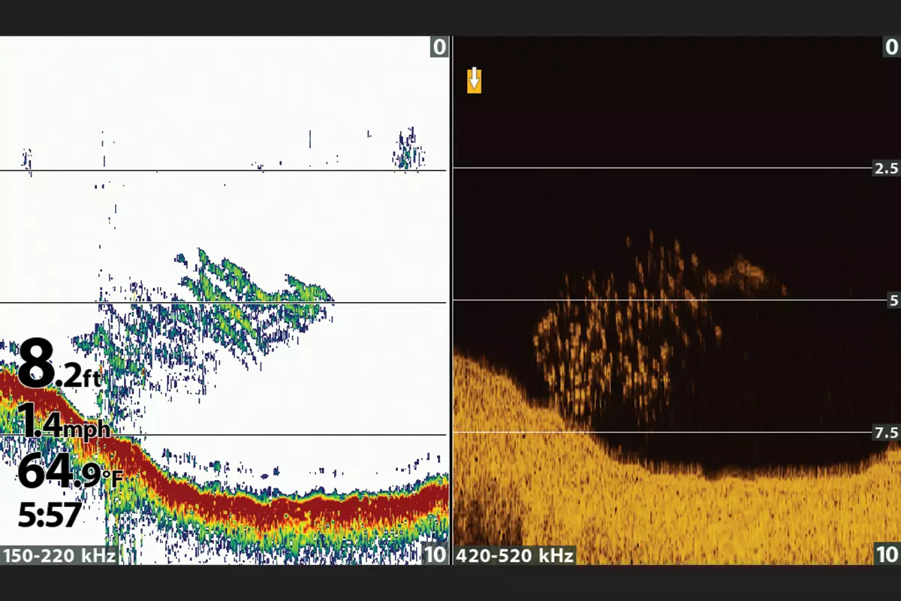
Task: Select the 2.5 depth scale marker
Action: point(886,169)
